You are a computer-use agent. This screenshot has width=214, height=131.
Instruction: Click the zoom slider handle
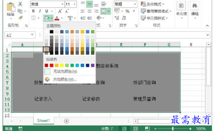point(173,129)
